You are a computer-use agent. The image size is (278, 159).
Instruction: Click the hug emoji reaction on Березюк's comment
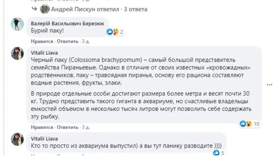pos(115,32)
